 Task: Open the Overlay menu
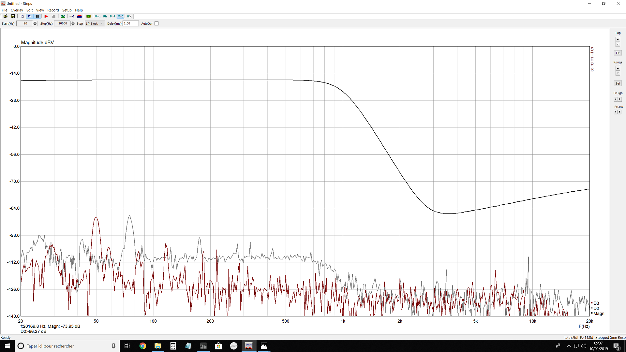[17, 10]
